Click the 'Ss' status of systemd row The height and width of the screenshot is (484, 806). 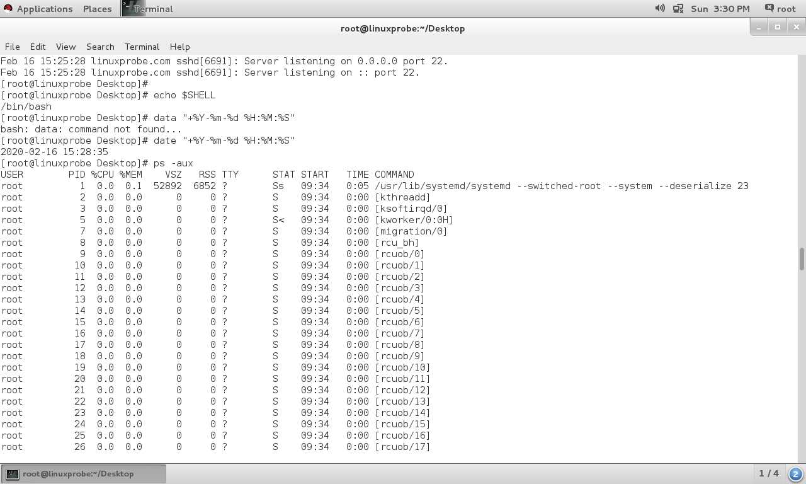coord(278,186)
